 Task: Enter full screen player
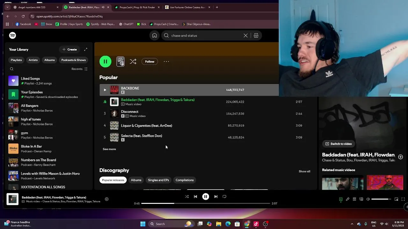pos(403,199)
